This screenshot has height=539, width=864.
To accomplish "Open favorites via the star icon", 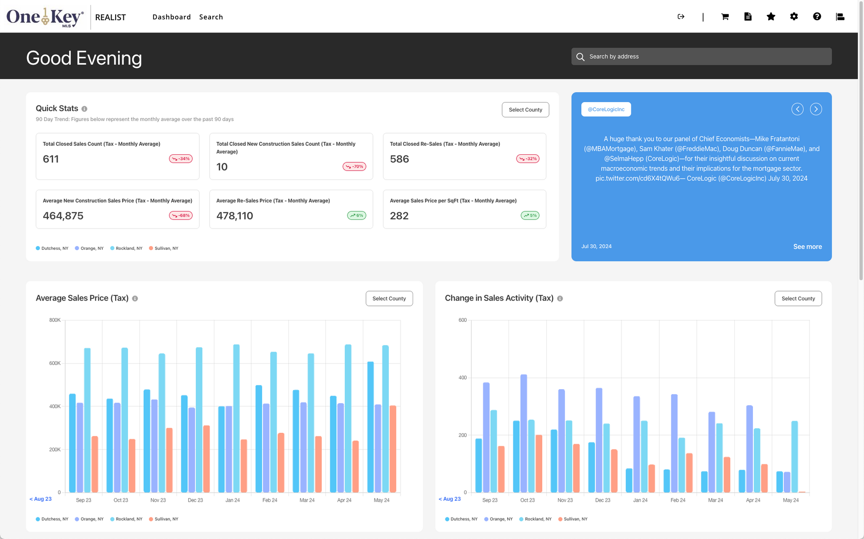I will pos(771,17).
